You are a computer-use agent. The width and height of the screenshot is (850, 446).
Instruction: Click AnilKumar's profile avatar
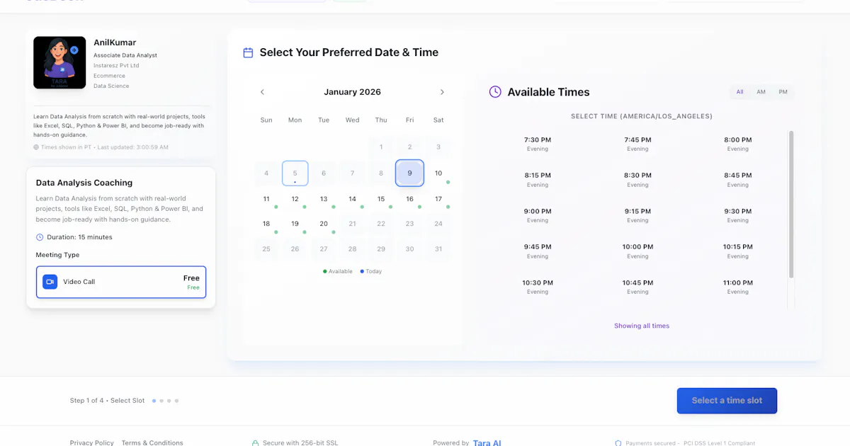point(59,62)
